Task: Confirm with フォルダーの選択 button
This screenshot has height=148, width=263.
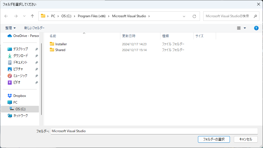Action: 214,139
